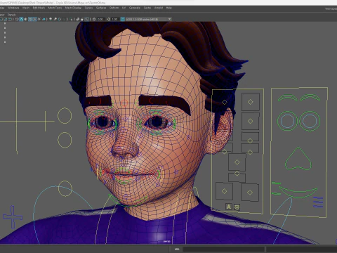The image size is (337, 253).
Task: Open the Generate menu
Action: [135, 8]
